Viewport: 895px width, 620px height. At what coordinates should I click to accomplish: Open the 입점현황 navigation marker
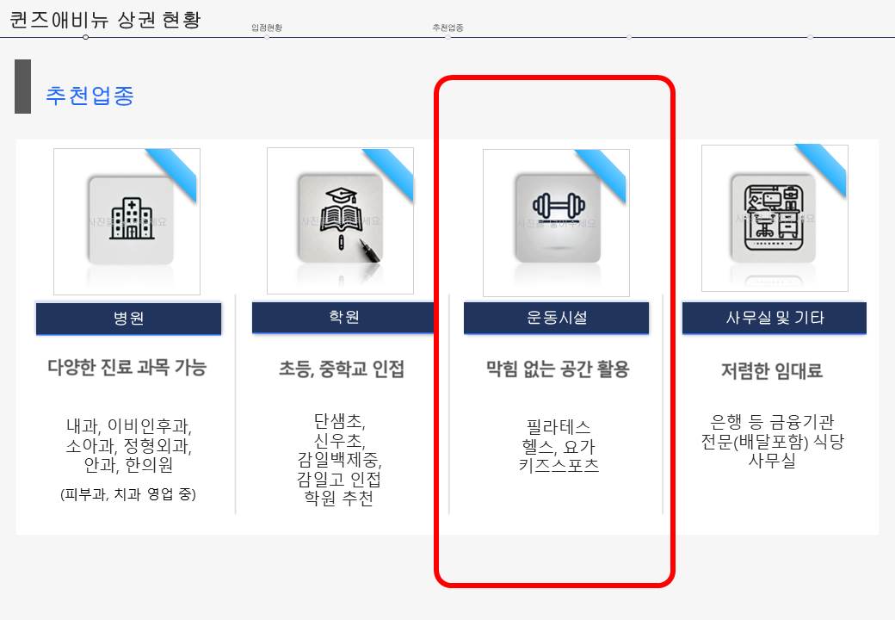(x=267, y=28)
